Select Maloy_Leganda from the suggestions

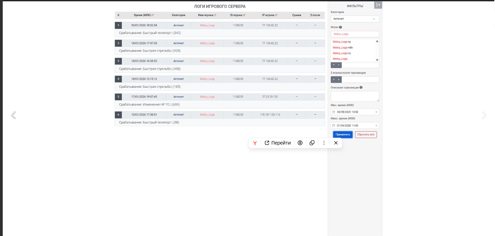(343, 48)
